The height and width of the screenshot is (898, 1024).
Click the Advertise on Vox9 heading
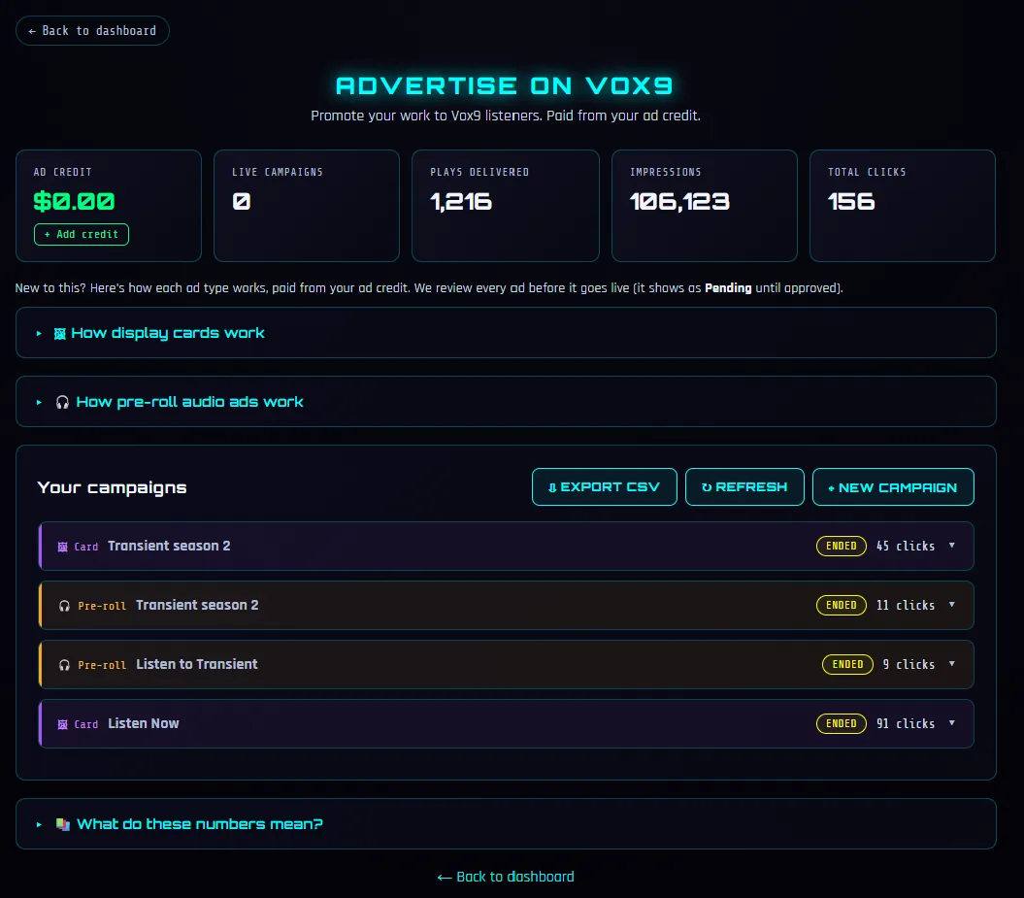[x=505, y=85]
